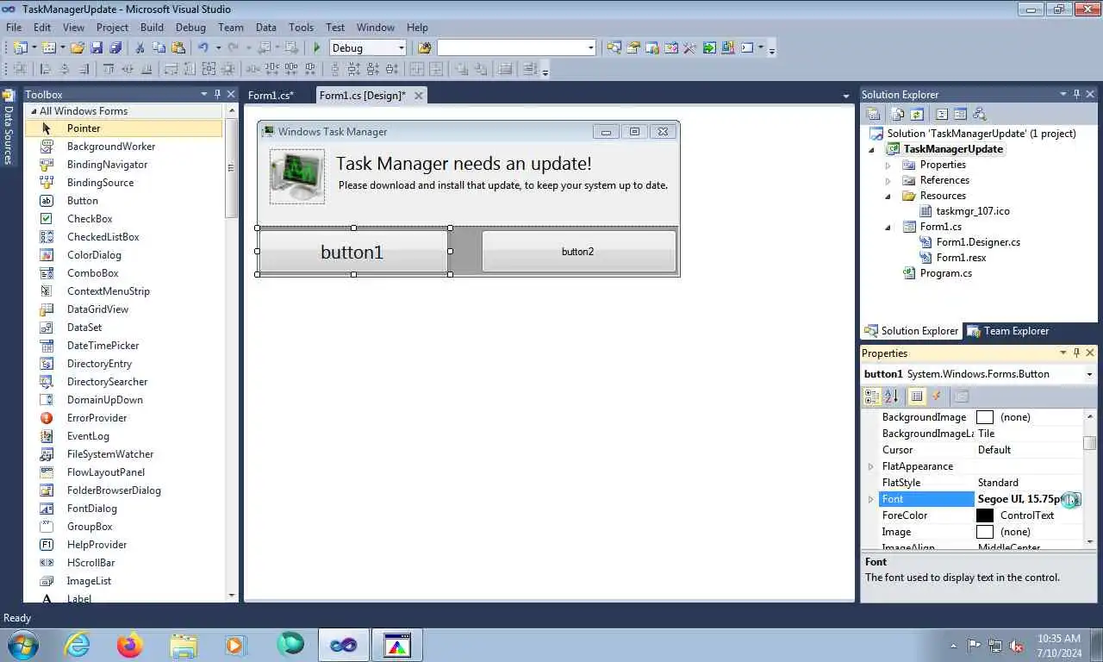
Task: Open the Debug menu
Action: 190,28
